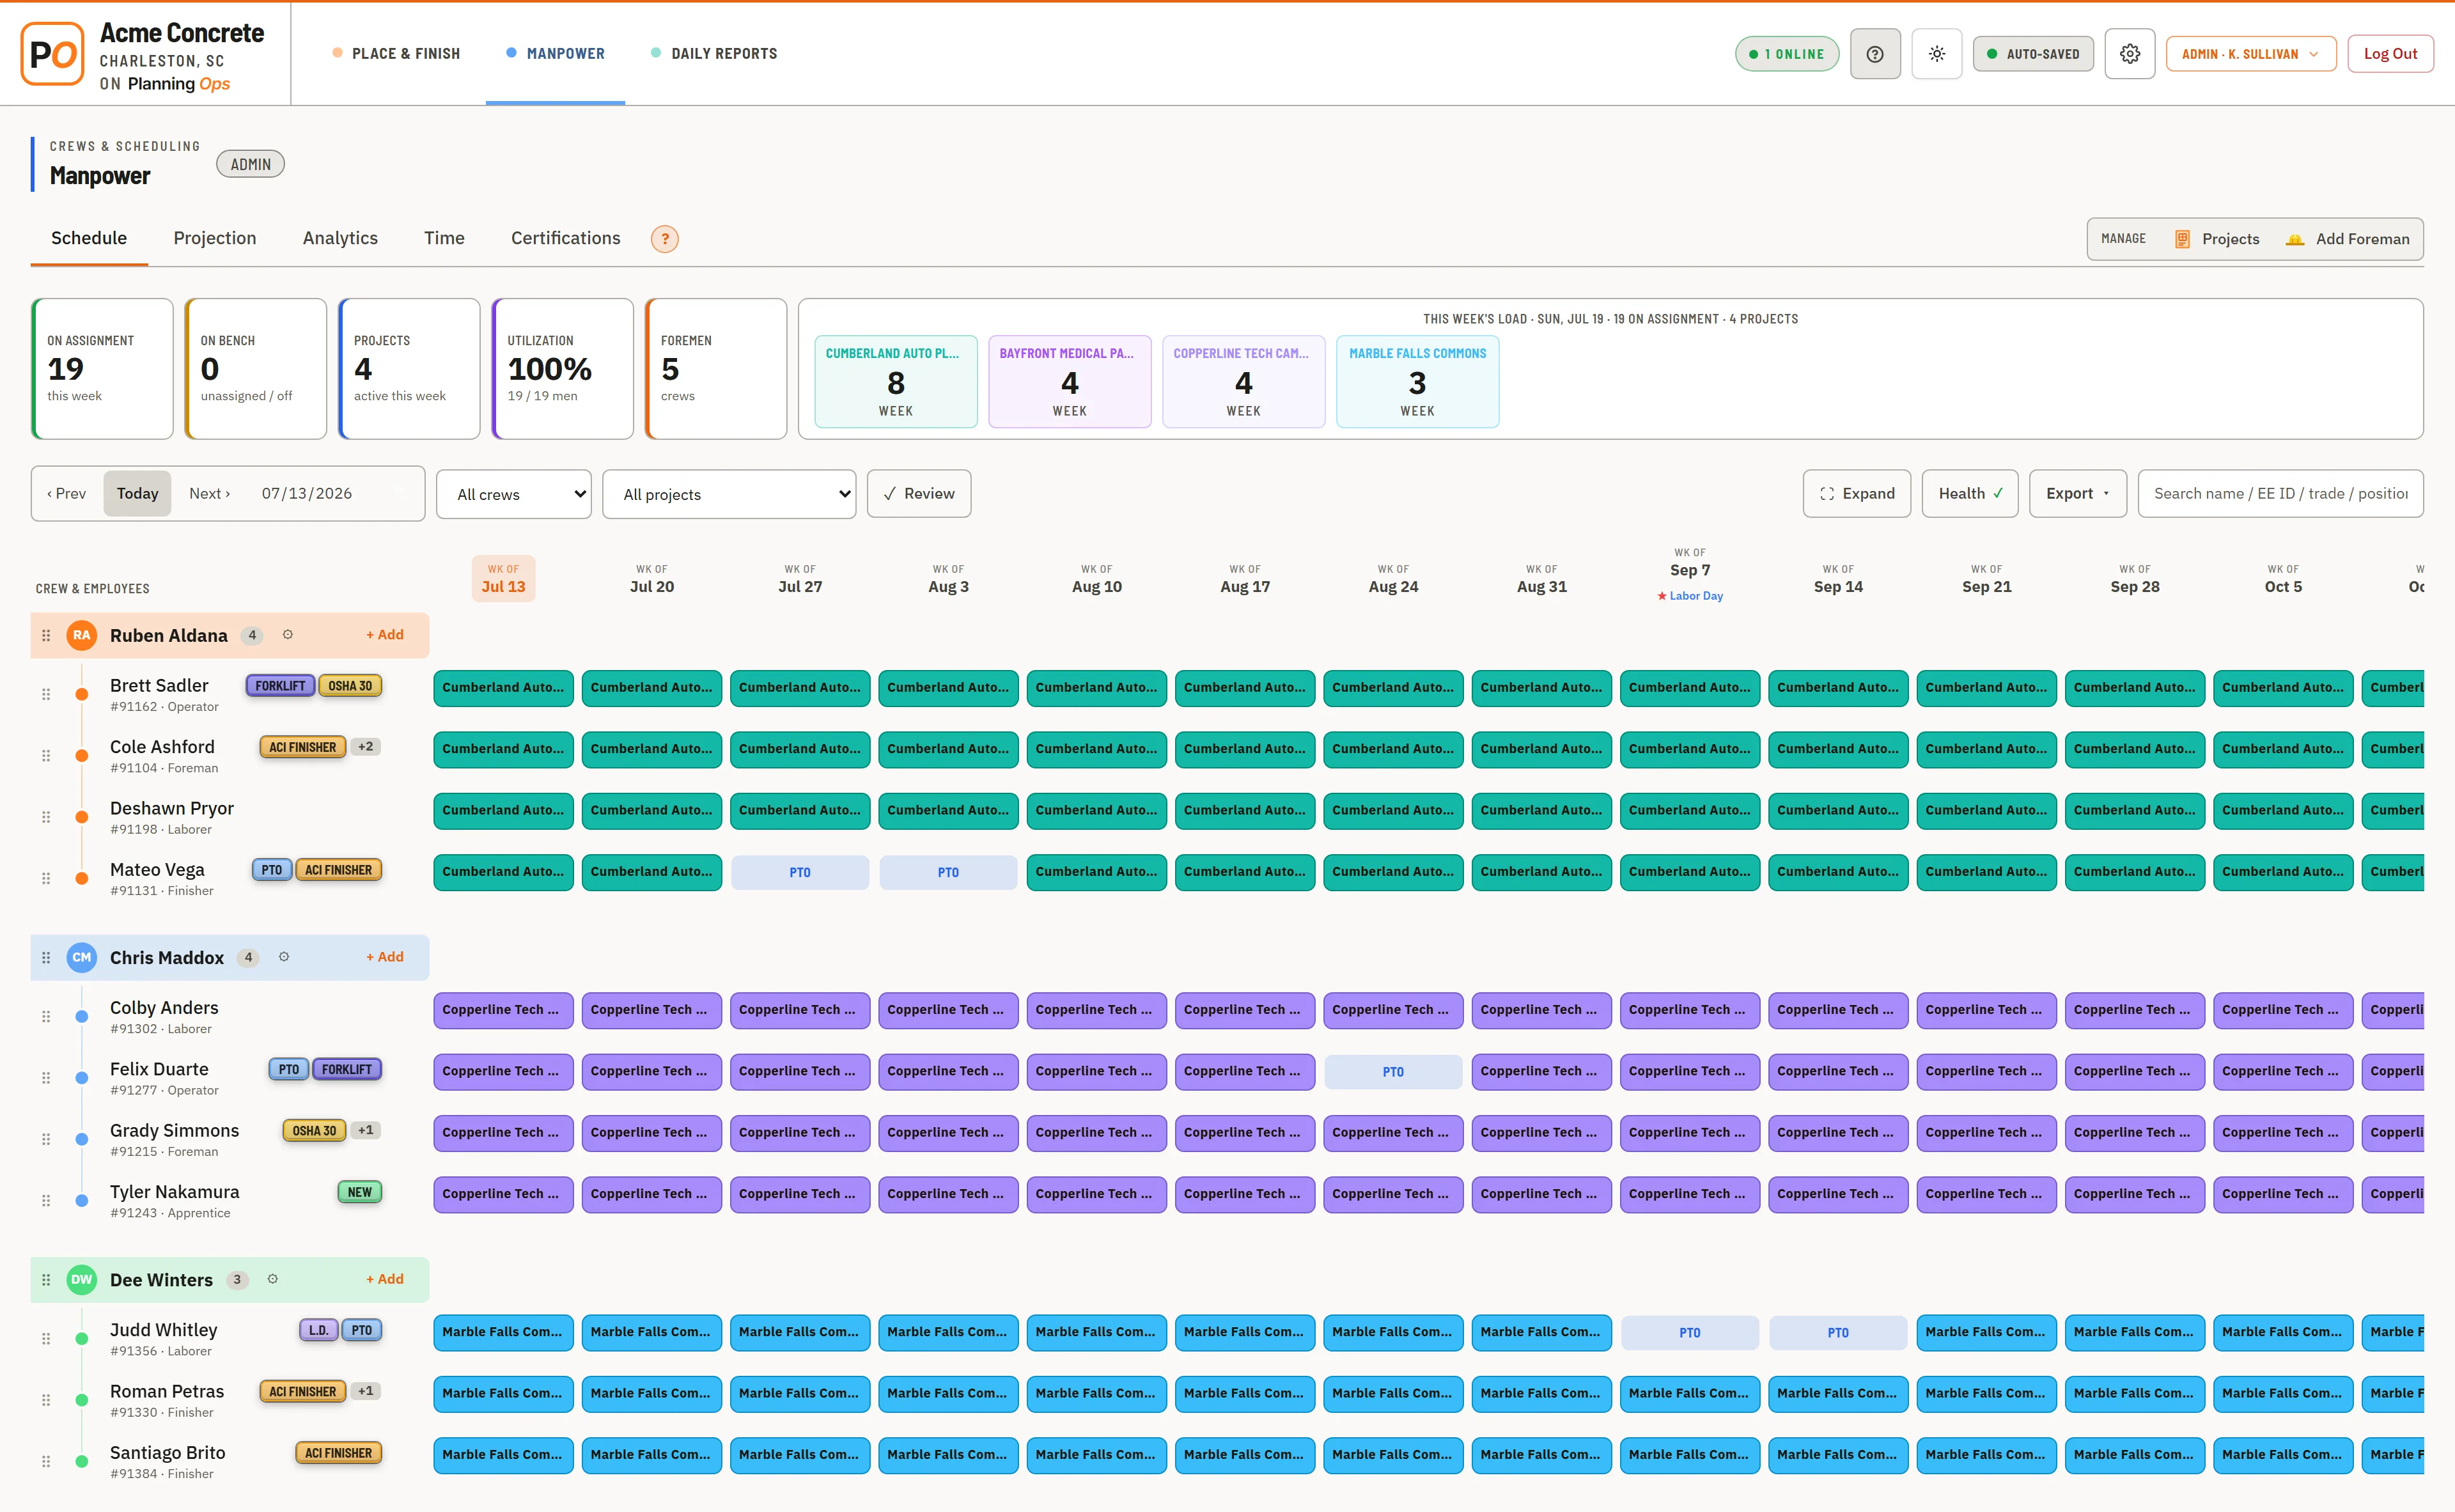Click drag handle beside Cole Ashford
Image resolution: width=2455 pixels, height=1512 pixels.
(46, 756)
